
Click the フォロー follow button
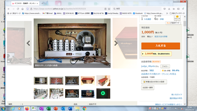tap(165, 66)
